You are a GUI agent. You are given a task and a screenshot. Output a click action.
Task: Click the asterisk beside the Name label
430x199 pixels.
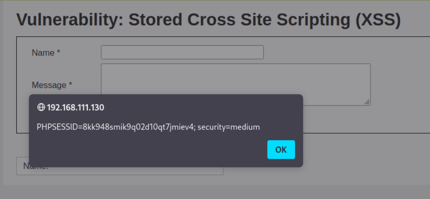pyautogui.click(x=59, y=53)
